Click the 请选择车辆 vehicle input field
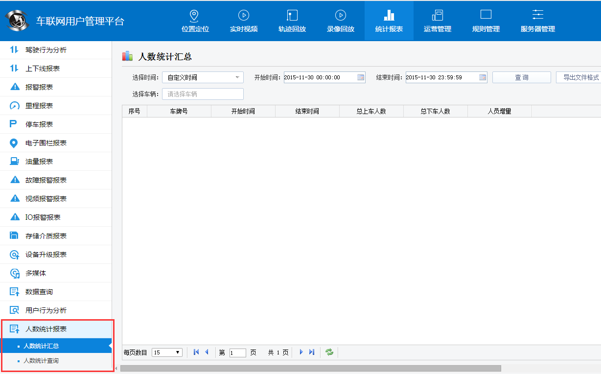 203,94
